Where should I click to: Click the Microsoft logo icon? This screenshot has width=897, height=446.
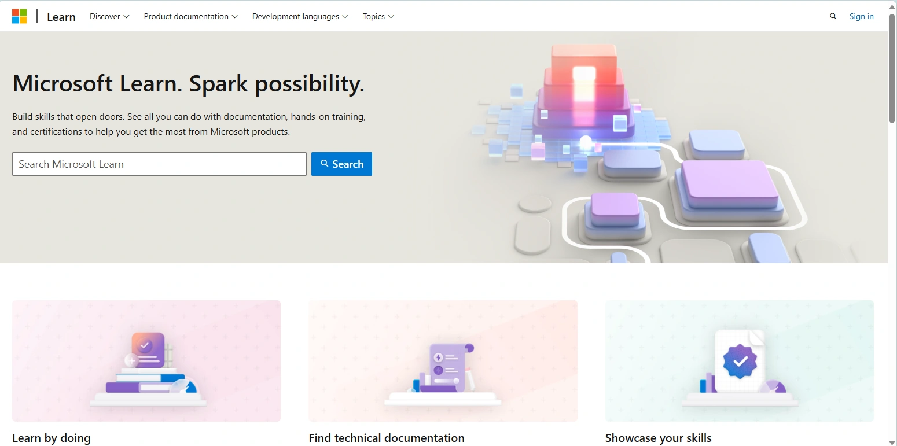point(20,16)
